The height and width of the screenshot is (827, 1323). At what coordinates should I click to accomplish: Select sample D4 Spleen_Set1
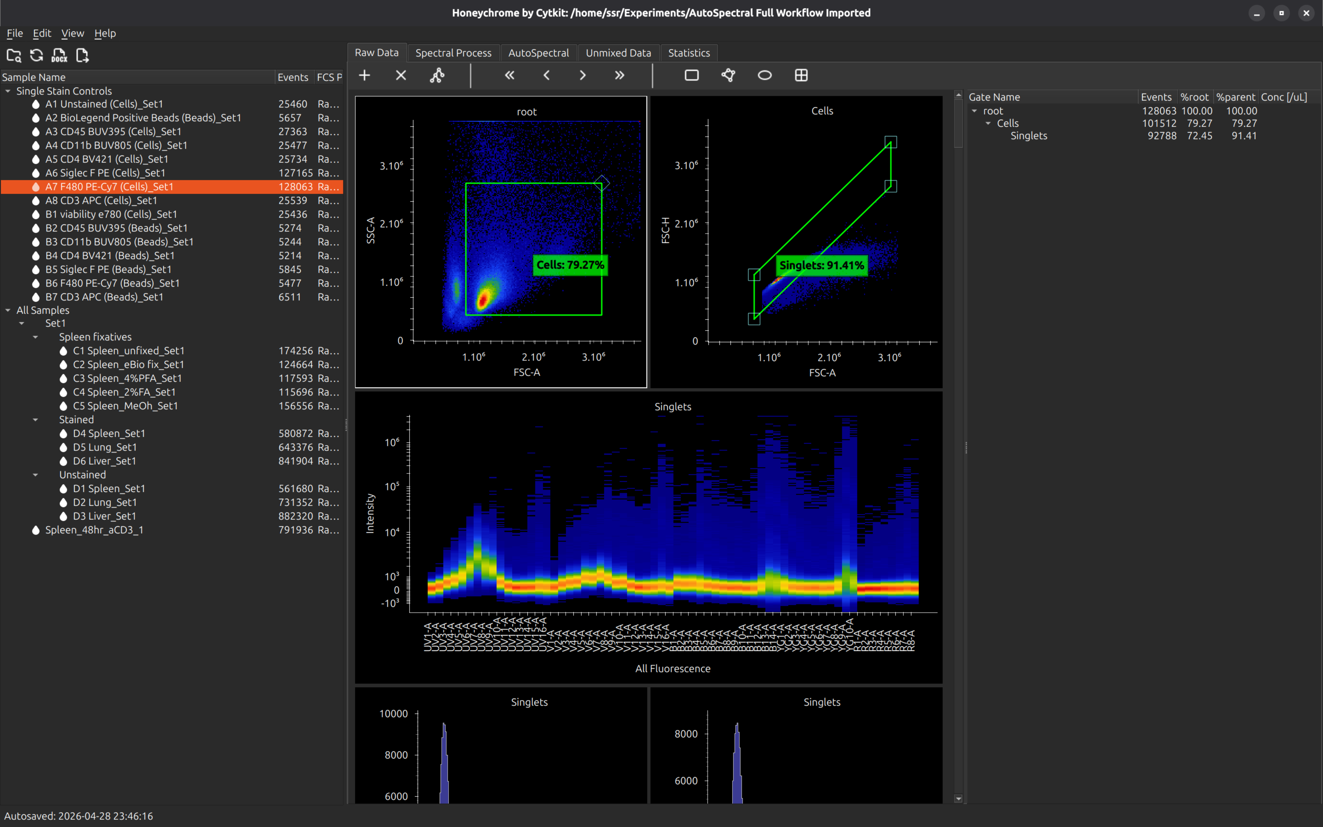[172, 434]
